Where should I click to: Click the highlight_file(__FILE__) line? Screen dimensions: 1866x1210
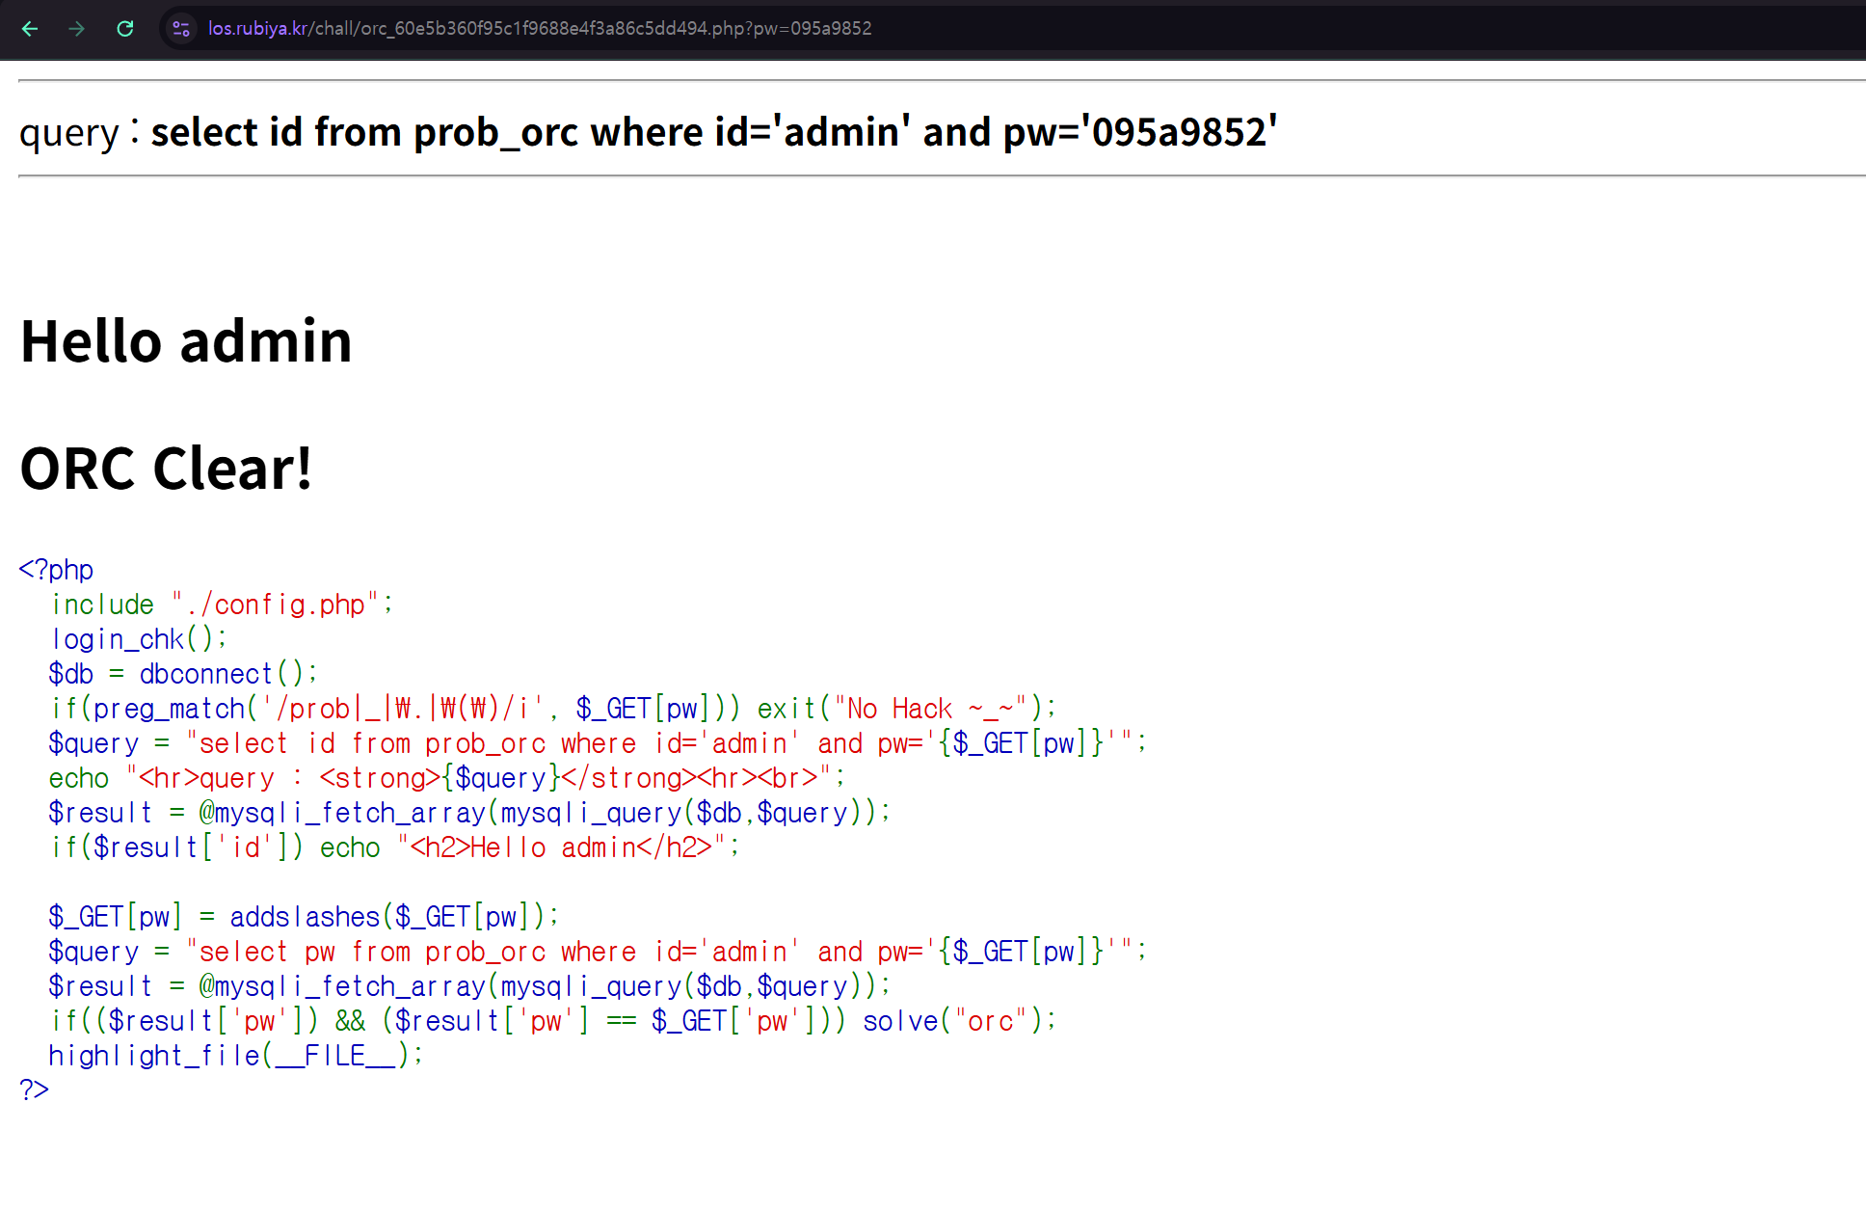tap(235, 1056)
